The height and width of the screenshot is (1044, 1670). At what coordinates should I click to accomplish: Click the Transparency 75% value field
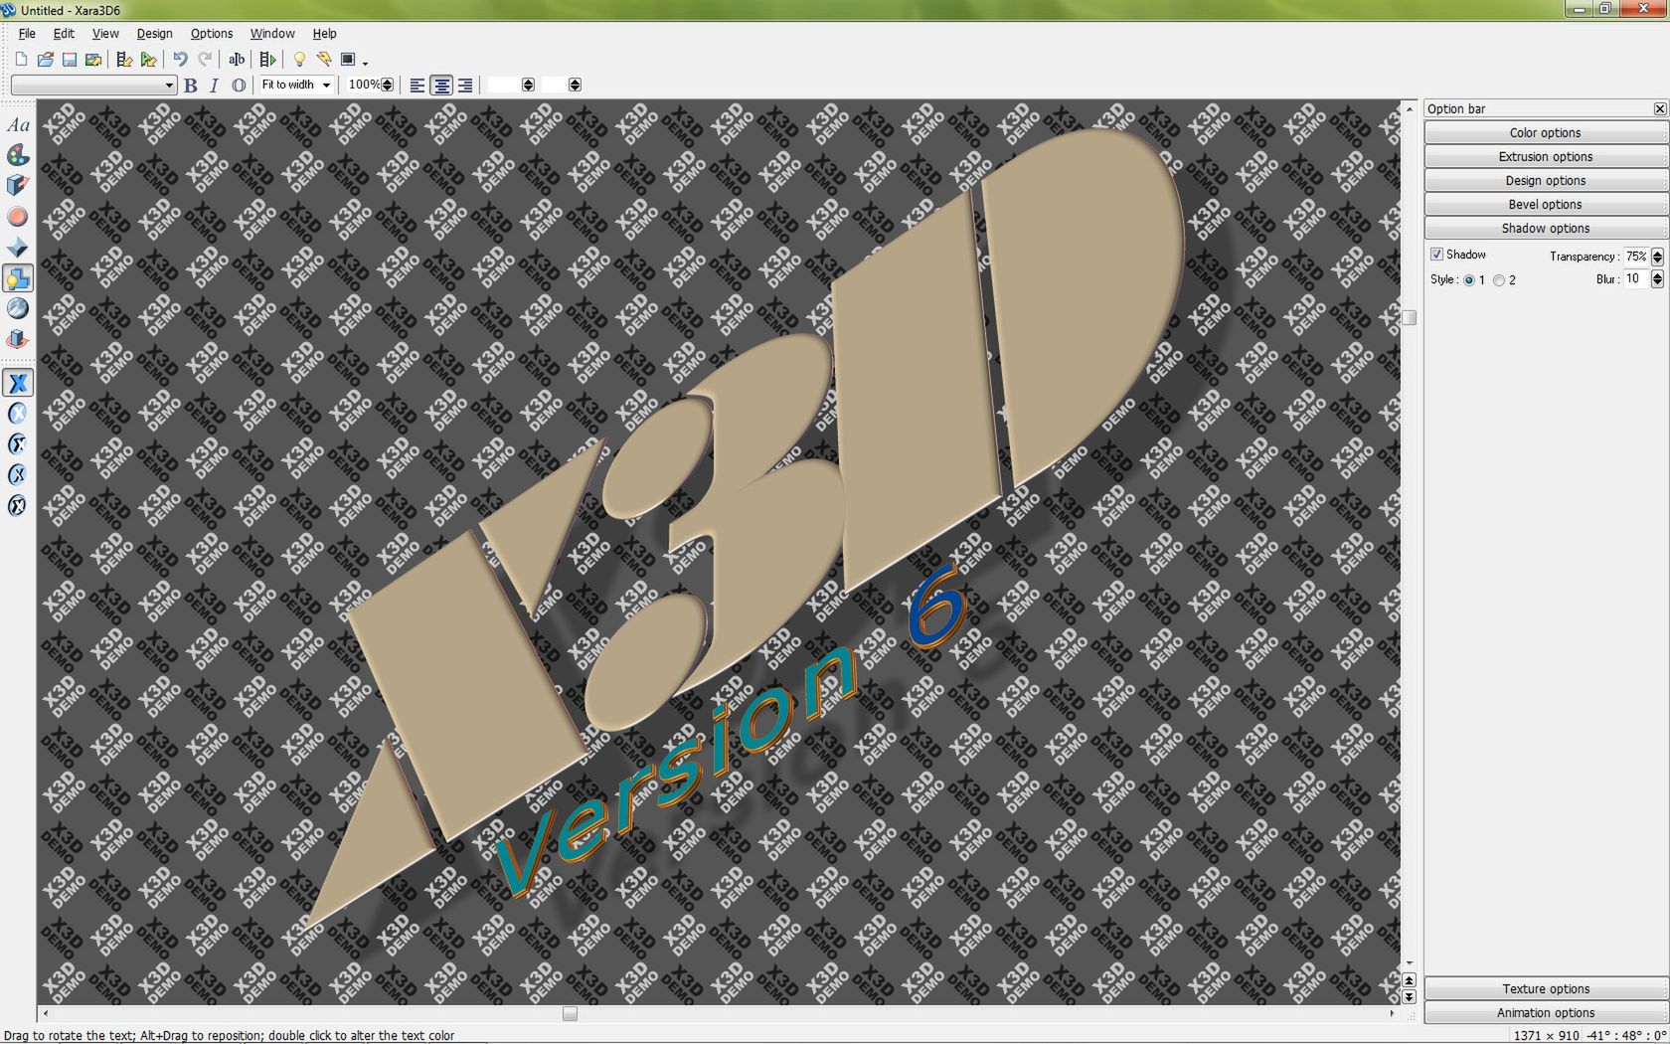pyautogui.click(x=1636, y=257)
